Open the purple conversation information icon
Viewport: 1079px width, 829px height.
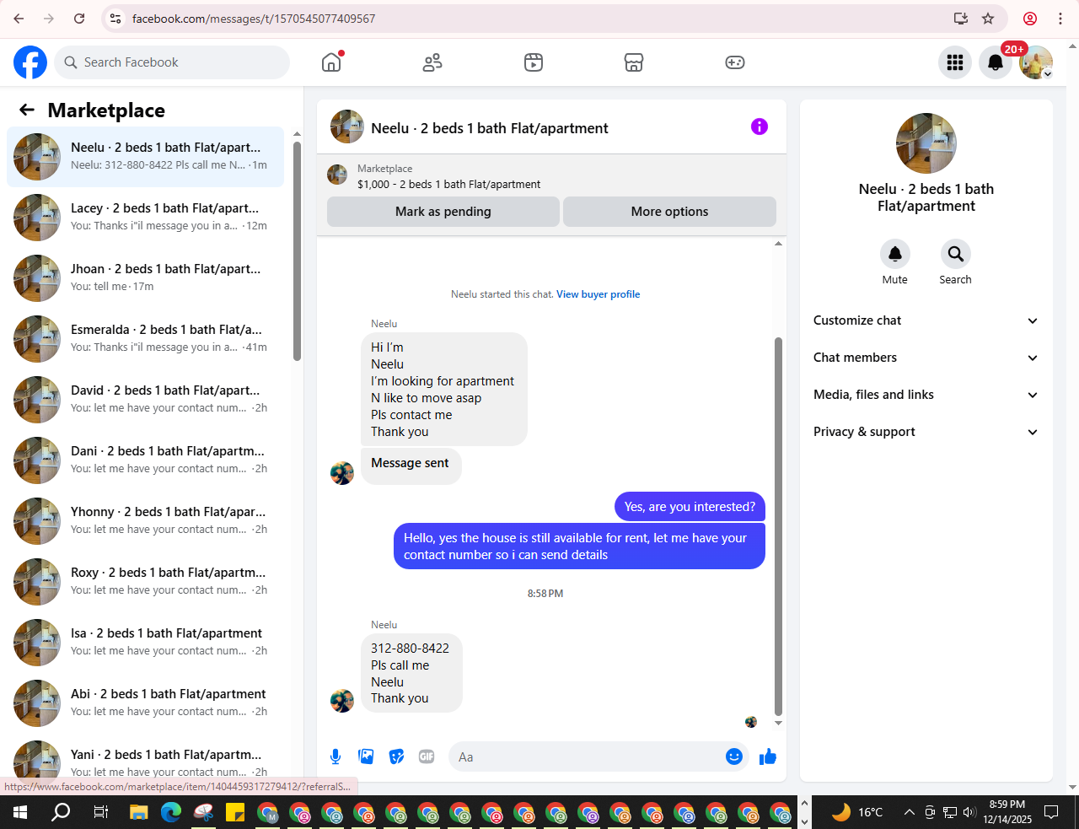point(760,127)
